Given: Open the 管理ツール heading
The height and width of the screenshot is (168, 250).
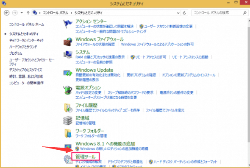Looking at the screenshot, I should [86, 157].
